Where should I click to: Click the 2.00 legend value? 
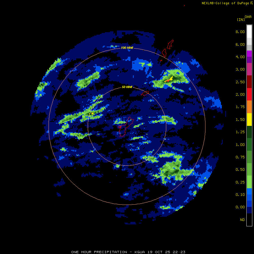[x=240, y=95]
